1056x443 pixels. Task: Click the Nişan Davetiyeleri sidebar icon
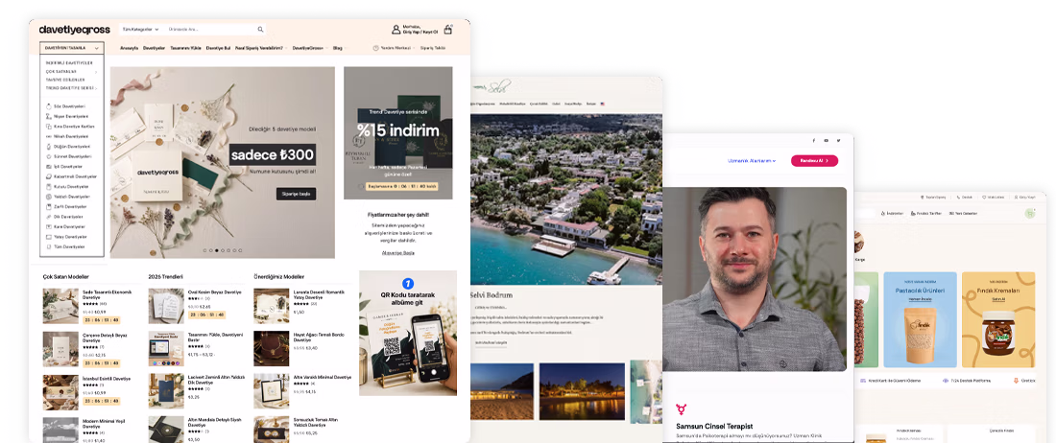[49, 116]
